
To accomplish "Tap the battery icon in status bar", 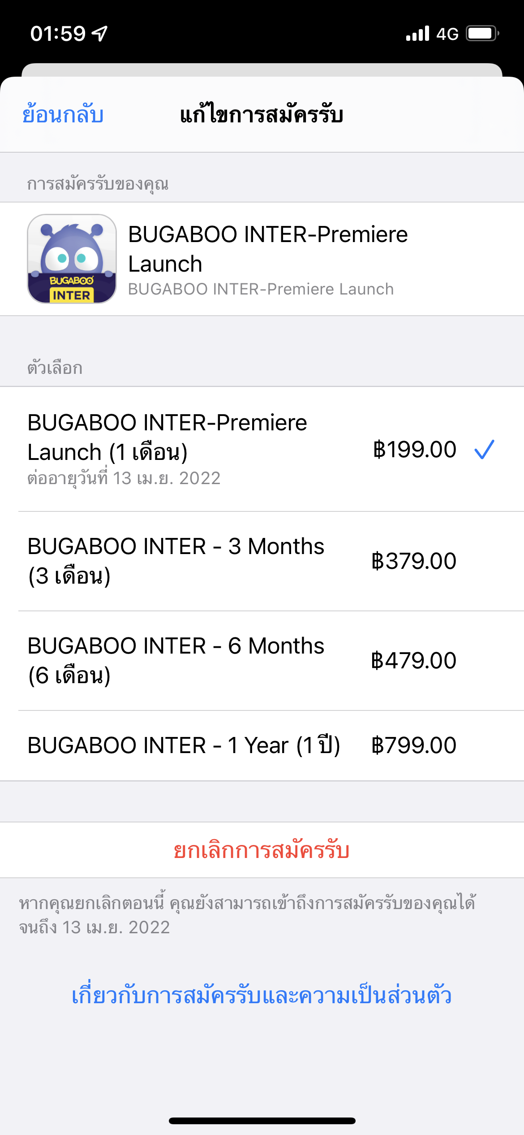I will (482, 33).
